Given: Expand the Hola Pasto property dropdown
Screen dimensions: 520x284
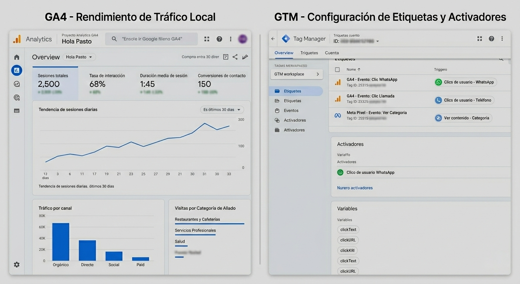Looking at the screenshot, I should (79, 57).
